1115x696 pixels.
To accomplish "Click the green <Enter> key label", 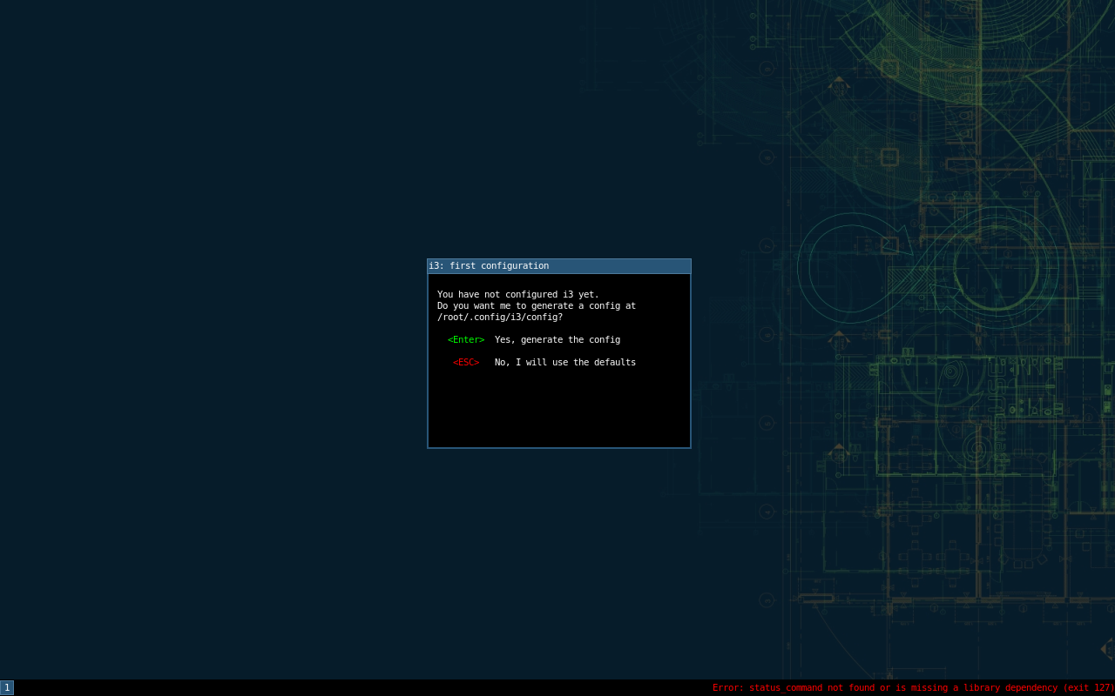I will (x=466, y=339).
